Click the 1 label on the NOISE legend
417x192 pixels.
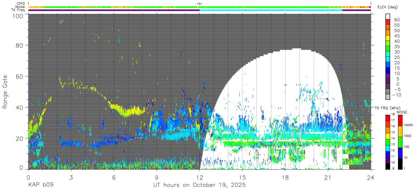pyautogui.click(x=404, y=168)
